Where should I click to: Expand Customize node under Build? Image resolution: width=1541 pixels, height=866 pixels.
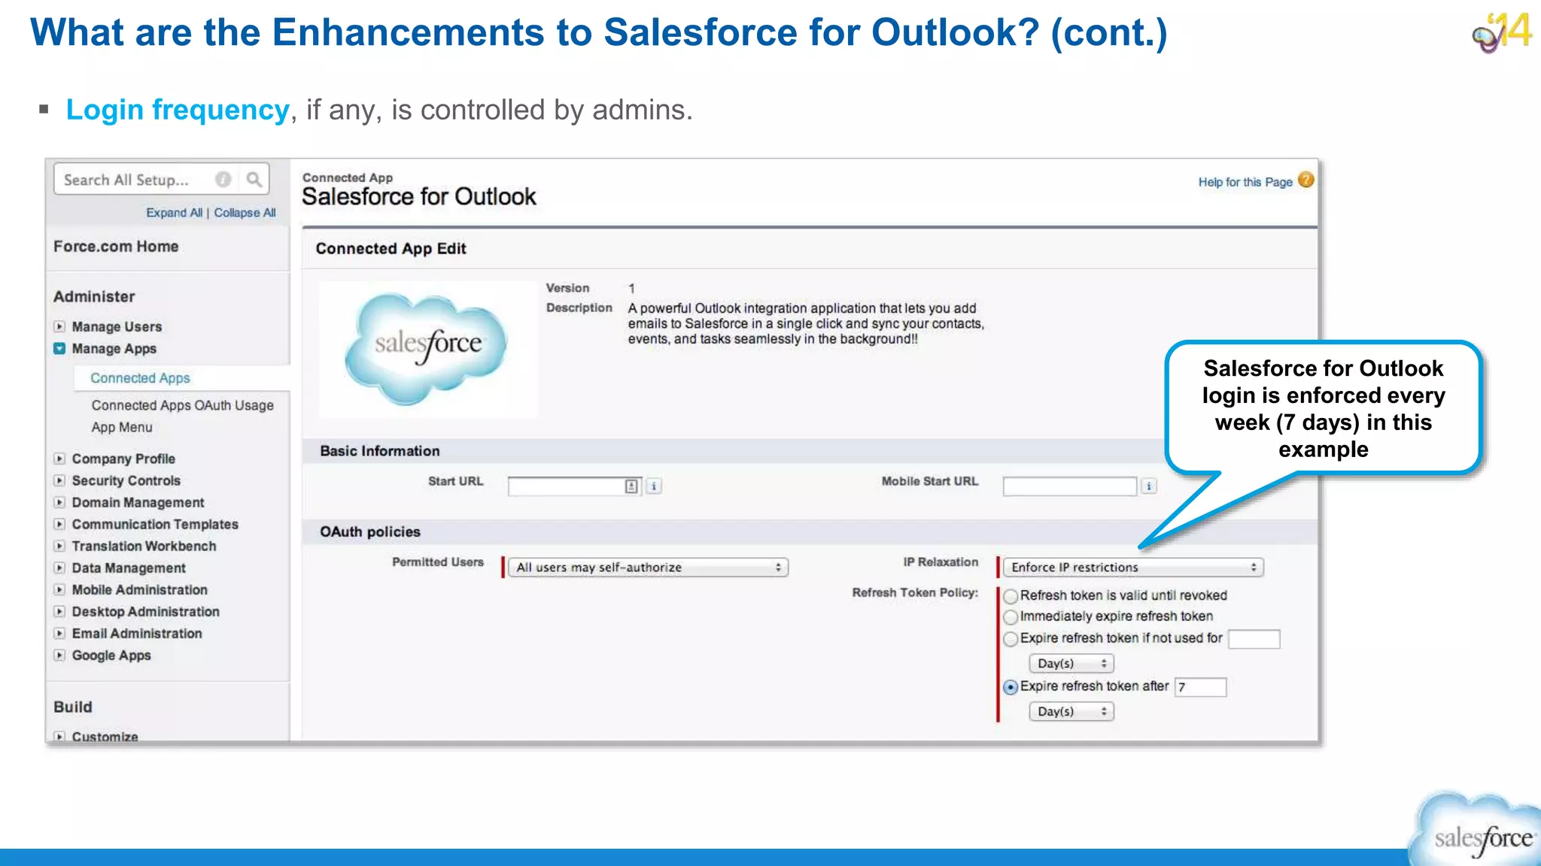tap(59, 737)
